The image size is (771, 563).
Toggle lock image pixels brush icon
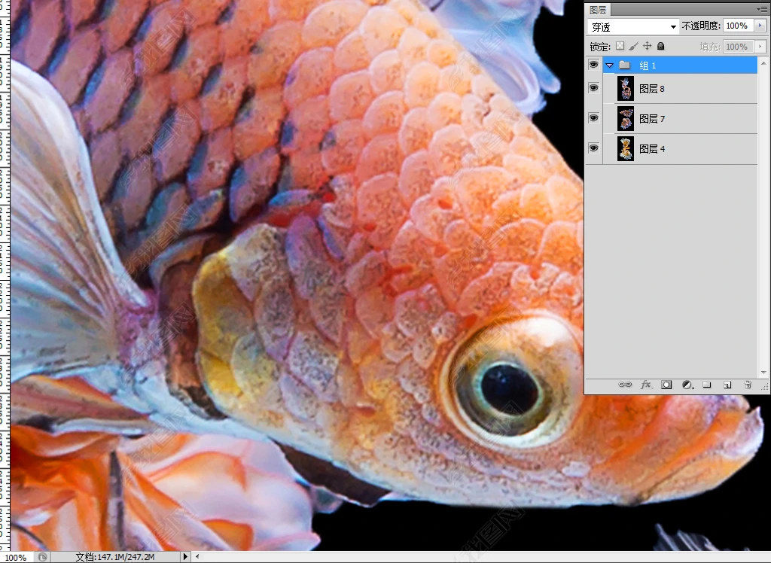(633, 47)
